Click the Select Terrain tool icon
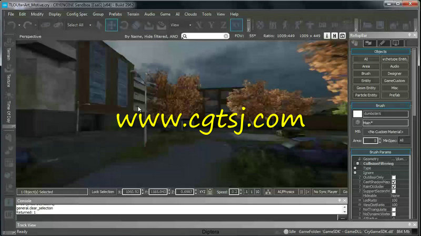421x236 pixels. point(149,25)
